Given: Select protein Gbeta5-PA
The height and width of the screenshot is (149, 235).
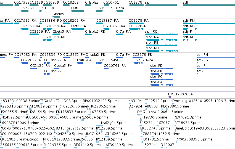Looking at the screenshot, I should click(x=63, y=66).
